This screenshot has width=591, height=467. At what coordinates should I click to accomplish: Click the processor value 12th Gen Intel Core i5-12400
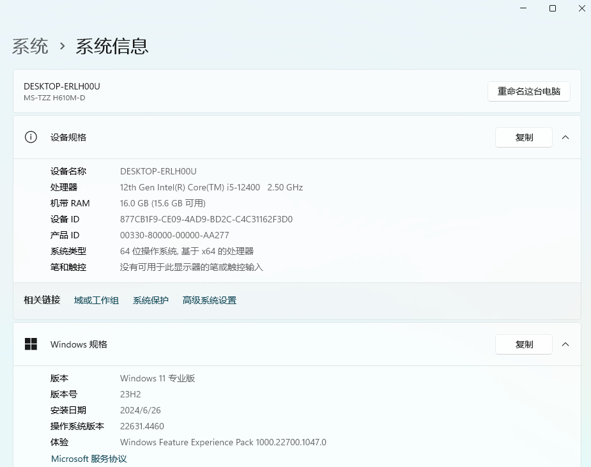pyautogui.click(x=211, y=187)
